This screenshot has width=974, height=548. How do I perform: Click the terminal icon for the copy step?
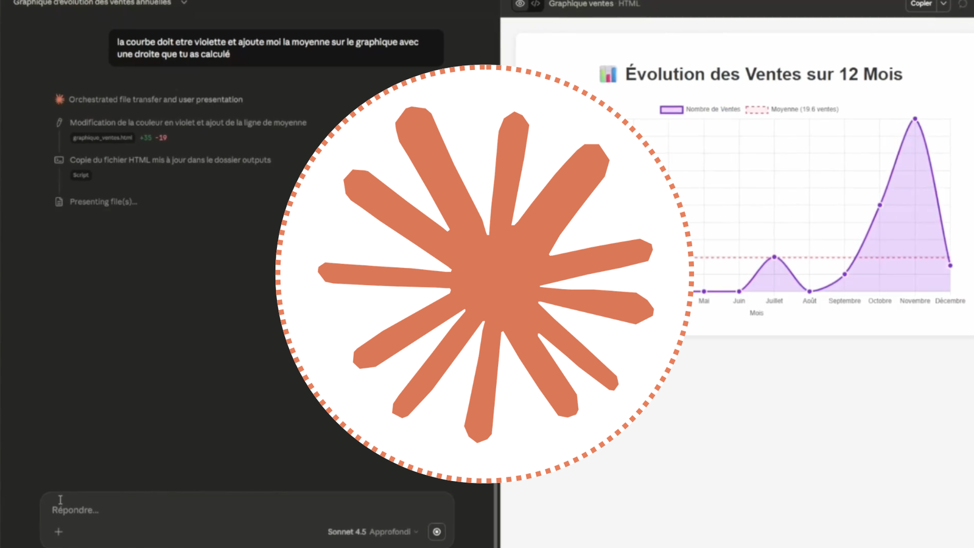pos(58,160)
